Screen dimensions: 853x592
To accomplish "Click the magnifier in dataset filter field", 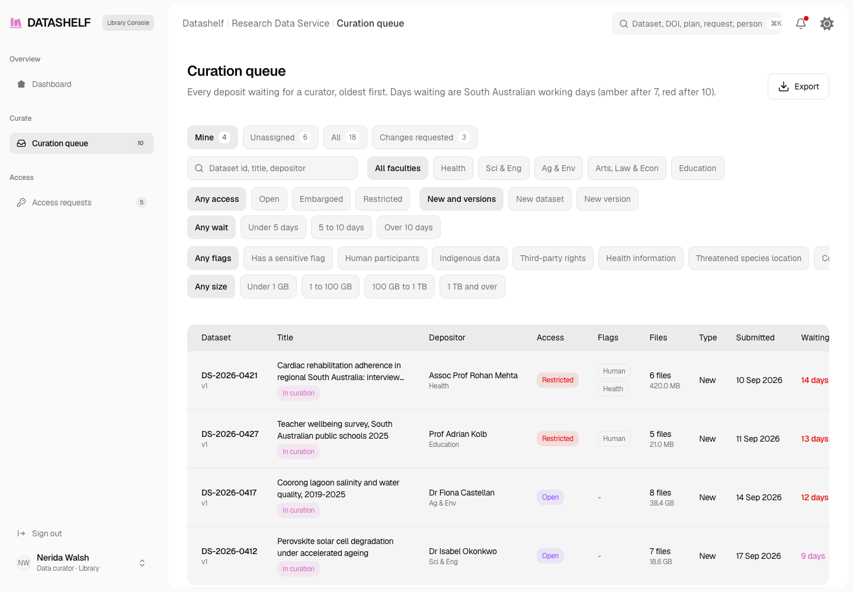I will [x=199, y=168].
